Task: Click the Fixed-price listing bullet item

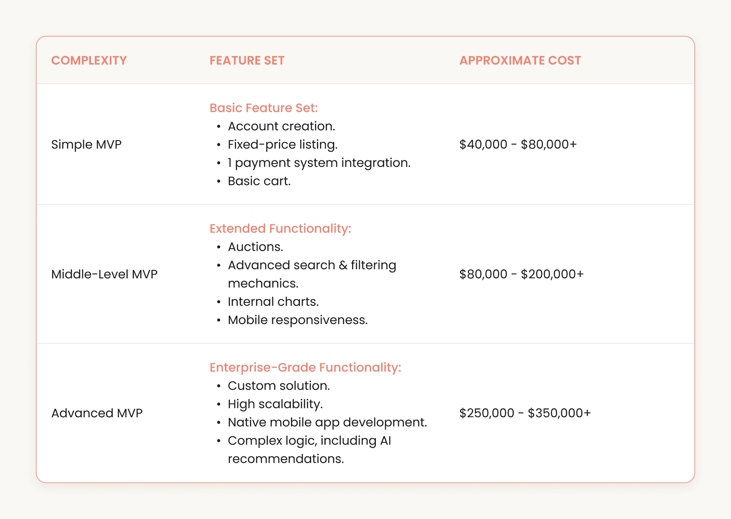Action: coord(283,145)
